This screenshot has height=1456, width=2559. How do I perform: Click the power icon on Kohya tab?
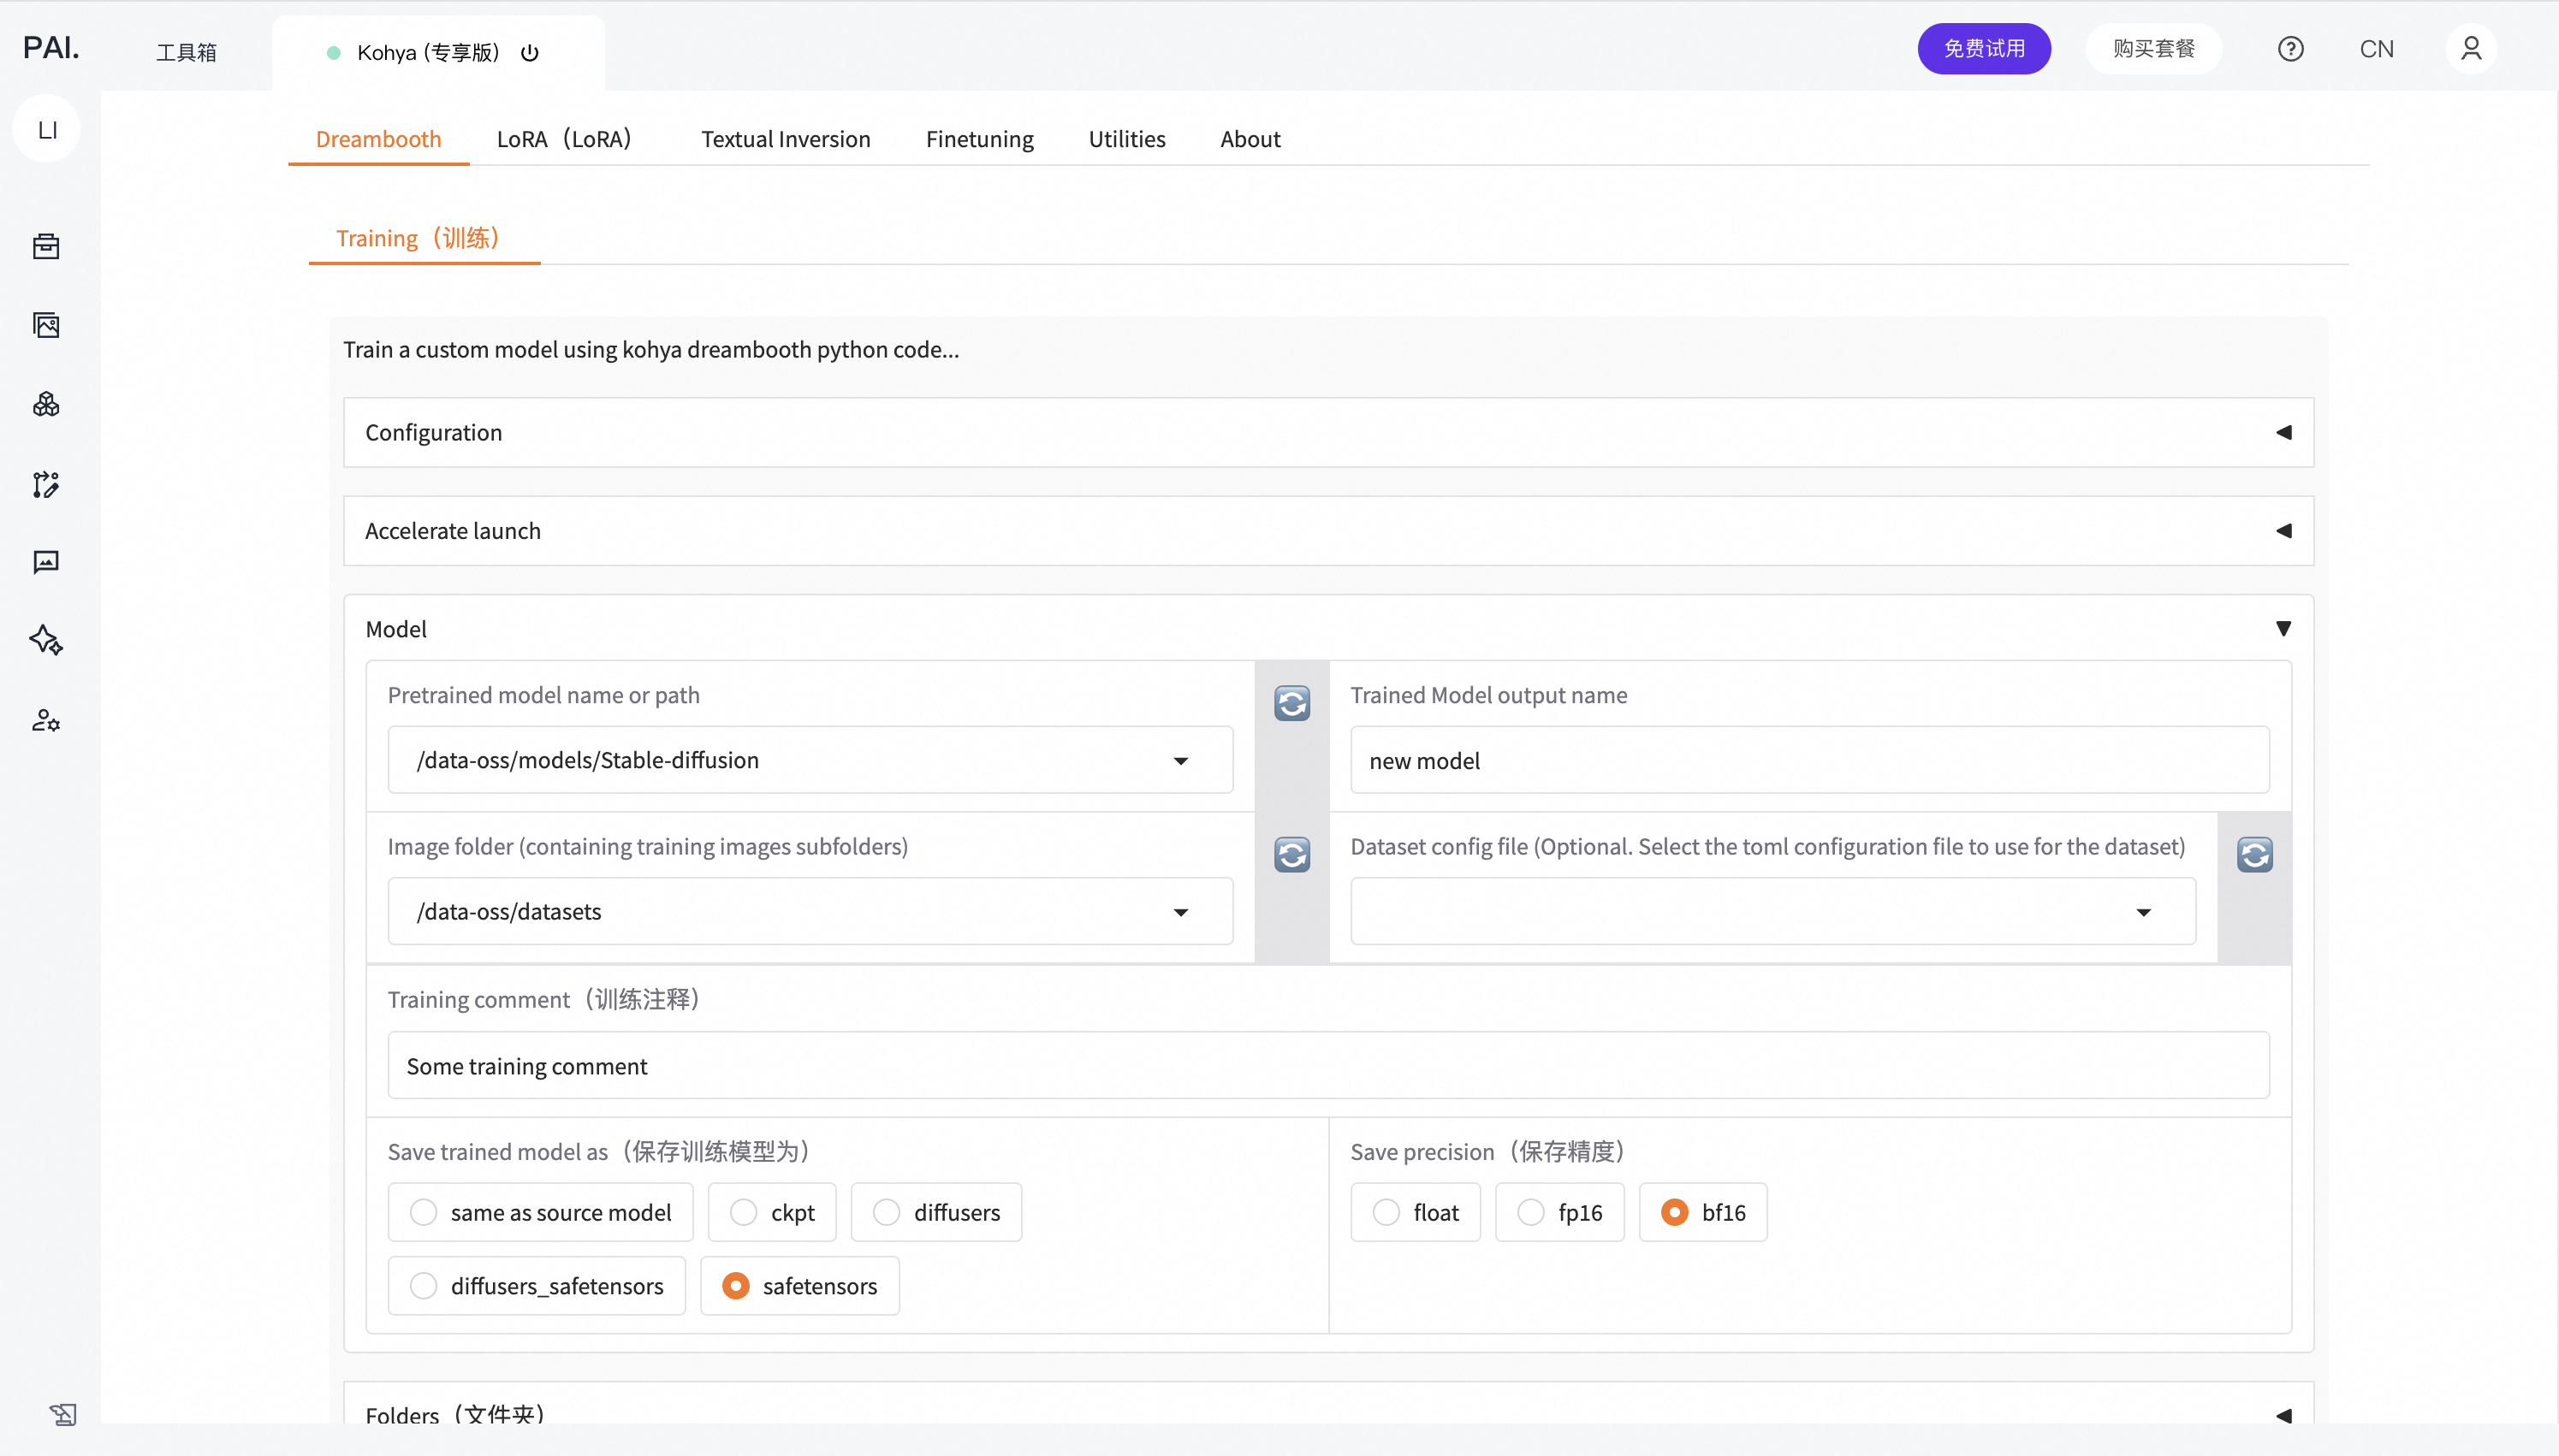pyautogui.click(x=531, y=53)
